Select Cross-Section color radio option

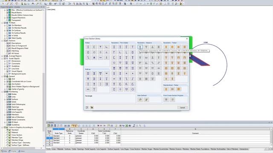point(8,135)
